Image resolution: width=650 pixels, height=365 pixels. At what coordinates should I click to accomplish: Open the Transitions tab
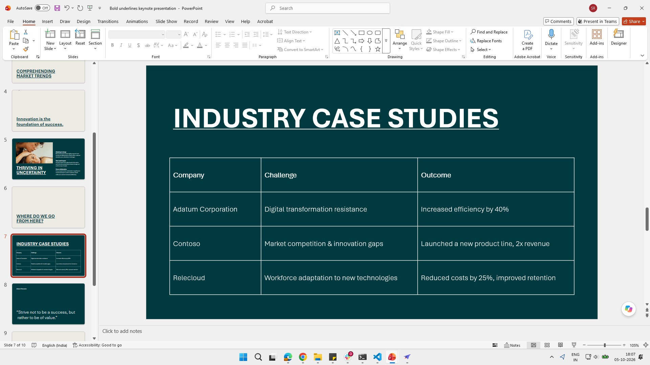click(108, 21)
